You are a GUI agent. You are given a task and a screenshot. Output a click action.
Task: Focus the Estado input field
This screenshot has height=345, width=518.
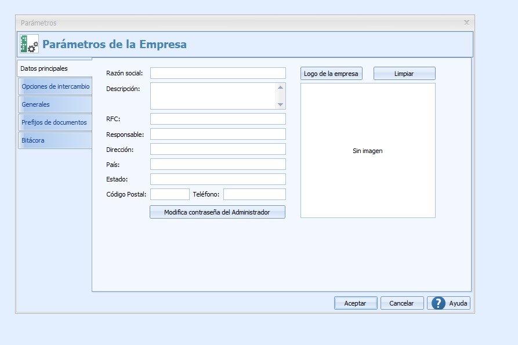[218, 179]
